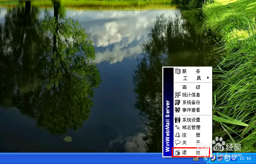Select 系统备份 system backup item
256x164 pixels.
tap(193, 102)
